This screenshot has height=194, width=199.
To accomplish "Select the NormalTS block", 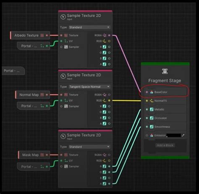I will [165, 101].
